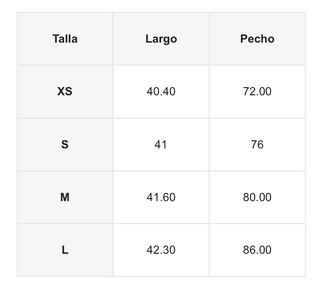Screen dimensions: 327x294
Task: Select the XS size row label
Action: [x=65, y=91]
